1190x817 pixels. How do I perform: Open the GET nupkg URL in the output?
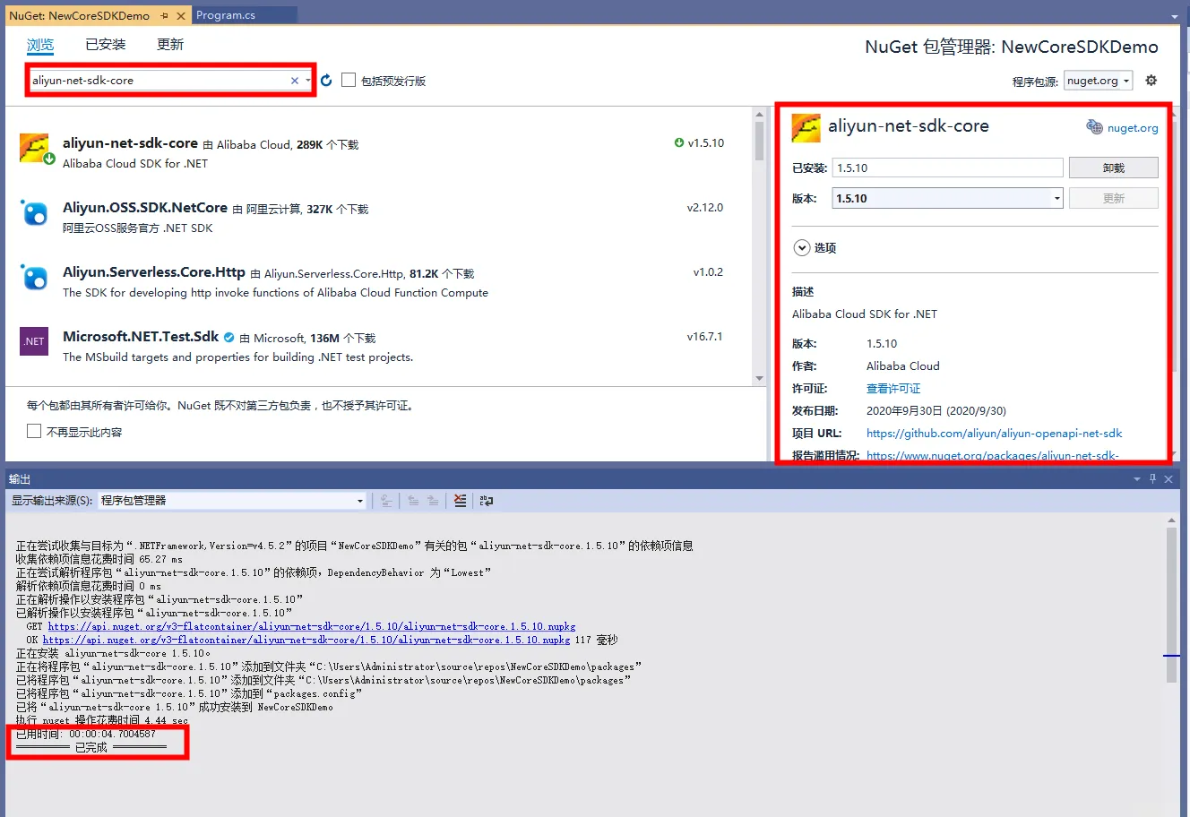pos(312,627)
